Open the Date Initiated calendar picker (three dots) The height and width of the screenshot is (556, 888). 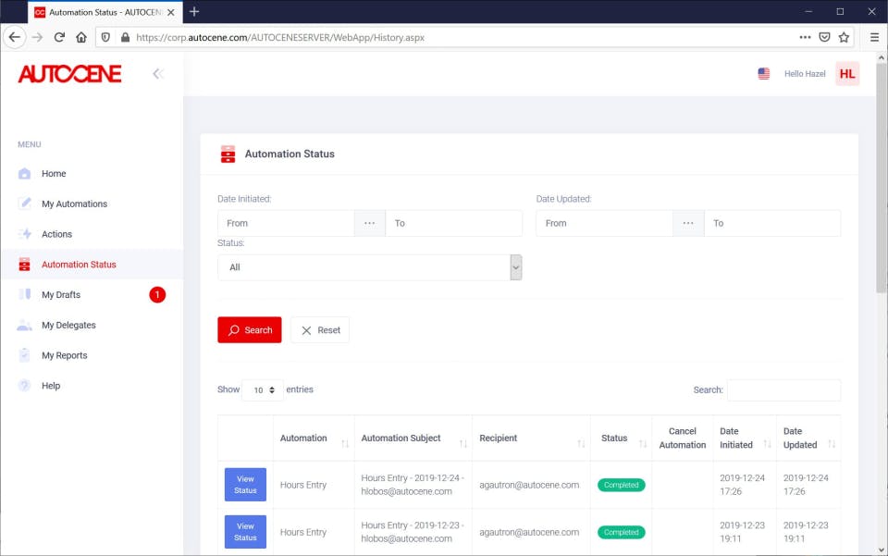(x=370, y=223)
